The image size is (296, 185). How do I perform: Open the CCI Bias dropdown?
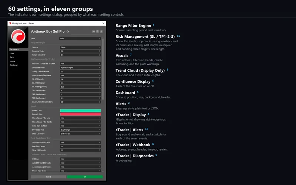pyautogui.click(x=80, y=159)
